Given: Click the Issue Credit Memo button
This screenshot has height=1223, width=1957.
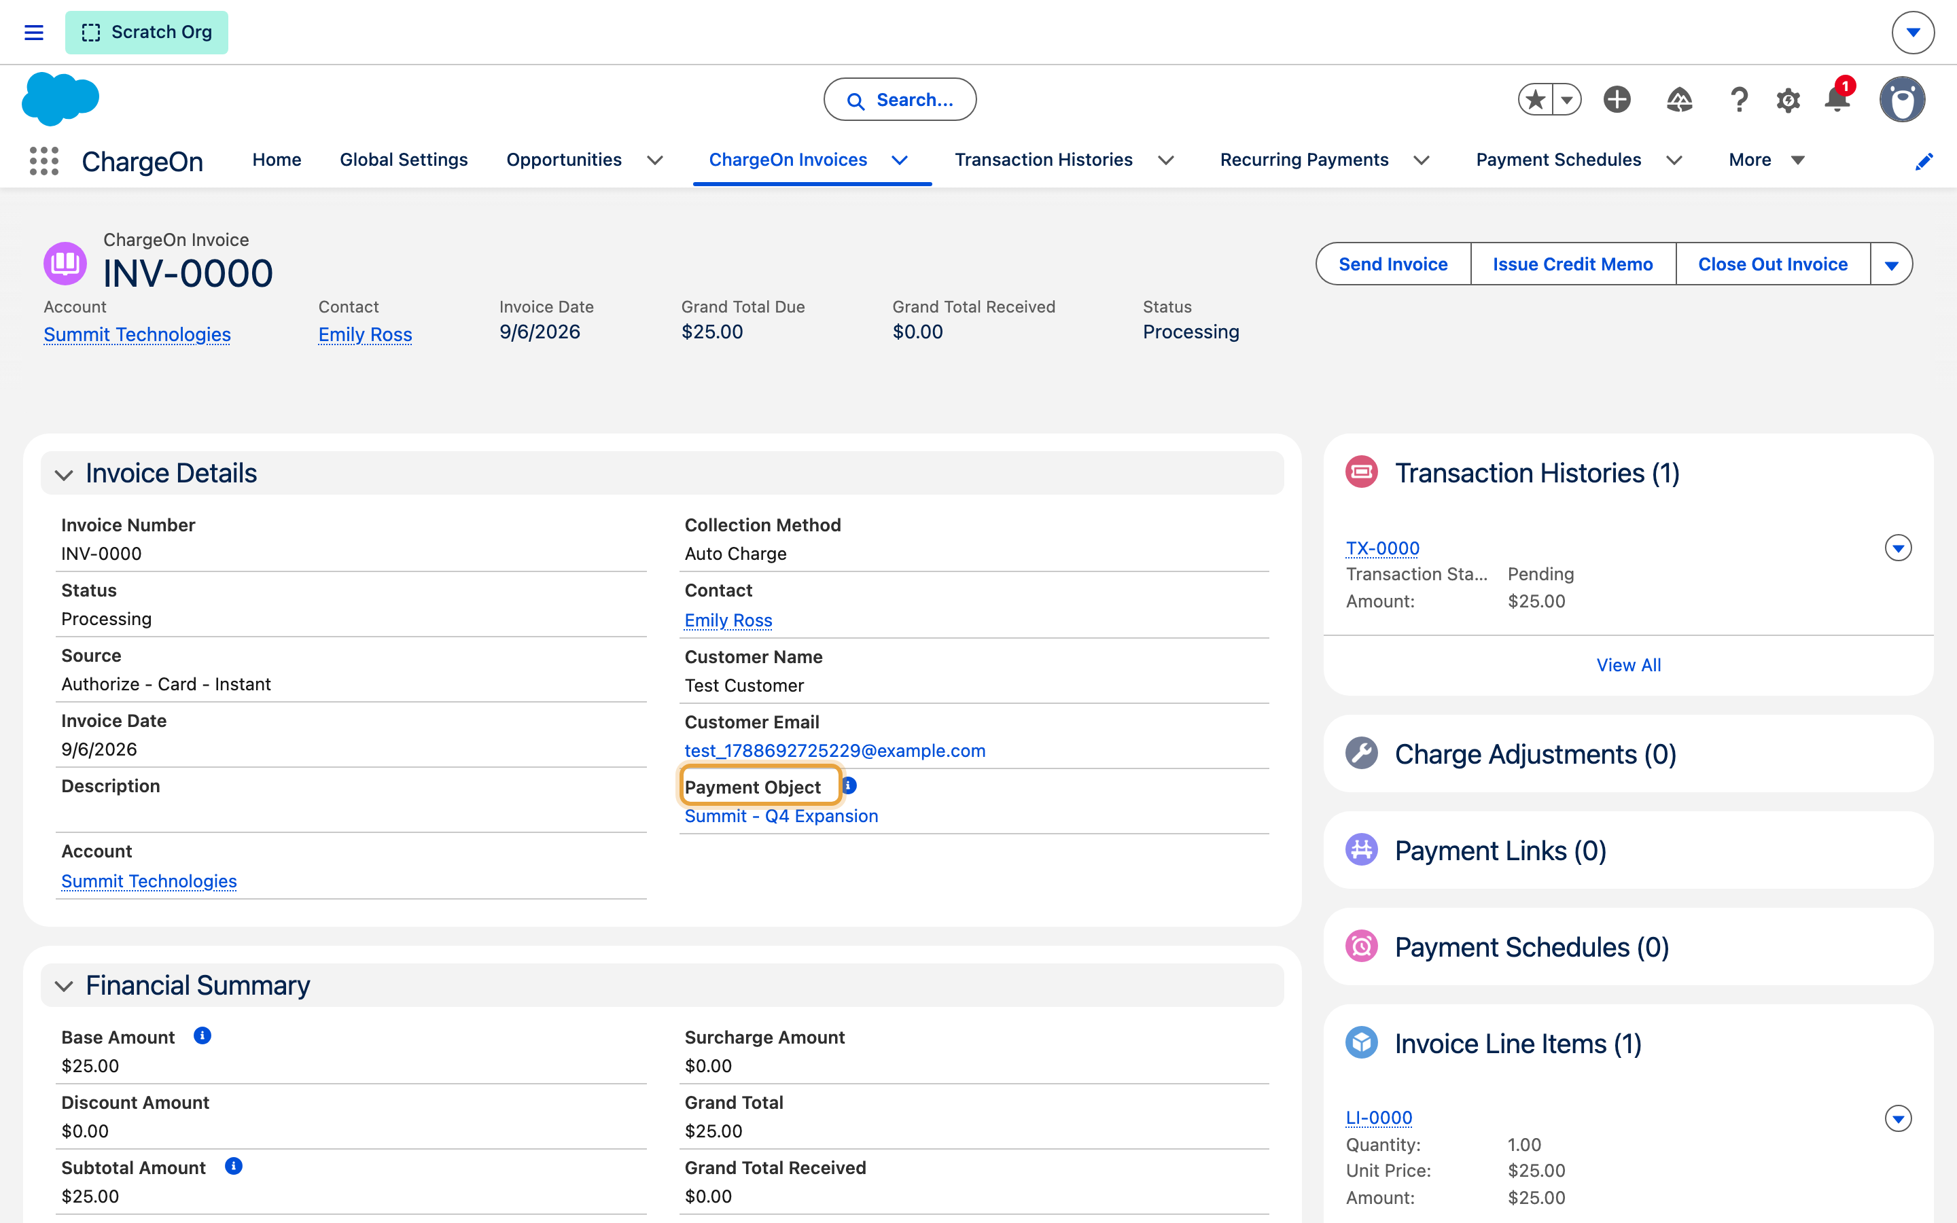Looking at the screenshot, I should [1573, 264].
